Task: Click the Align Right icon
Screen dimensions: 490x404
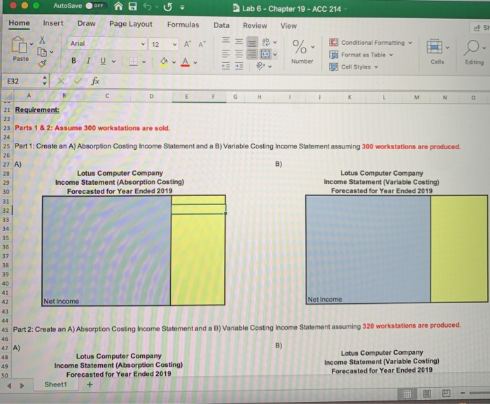Action: pyautogui.click(x=252, y=54)
